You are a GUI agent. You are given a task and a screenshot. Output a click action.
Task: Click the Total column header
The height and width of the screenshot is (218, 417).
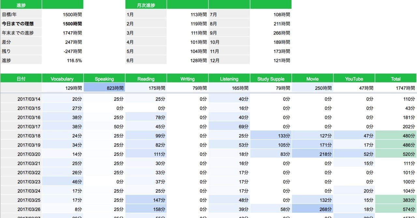[x=396, y=79]
